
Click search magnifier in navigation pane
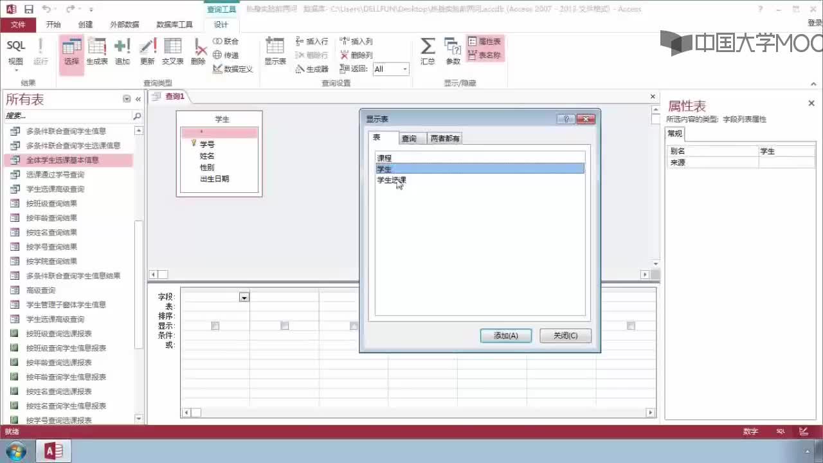136,116
